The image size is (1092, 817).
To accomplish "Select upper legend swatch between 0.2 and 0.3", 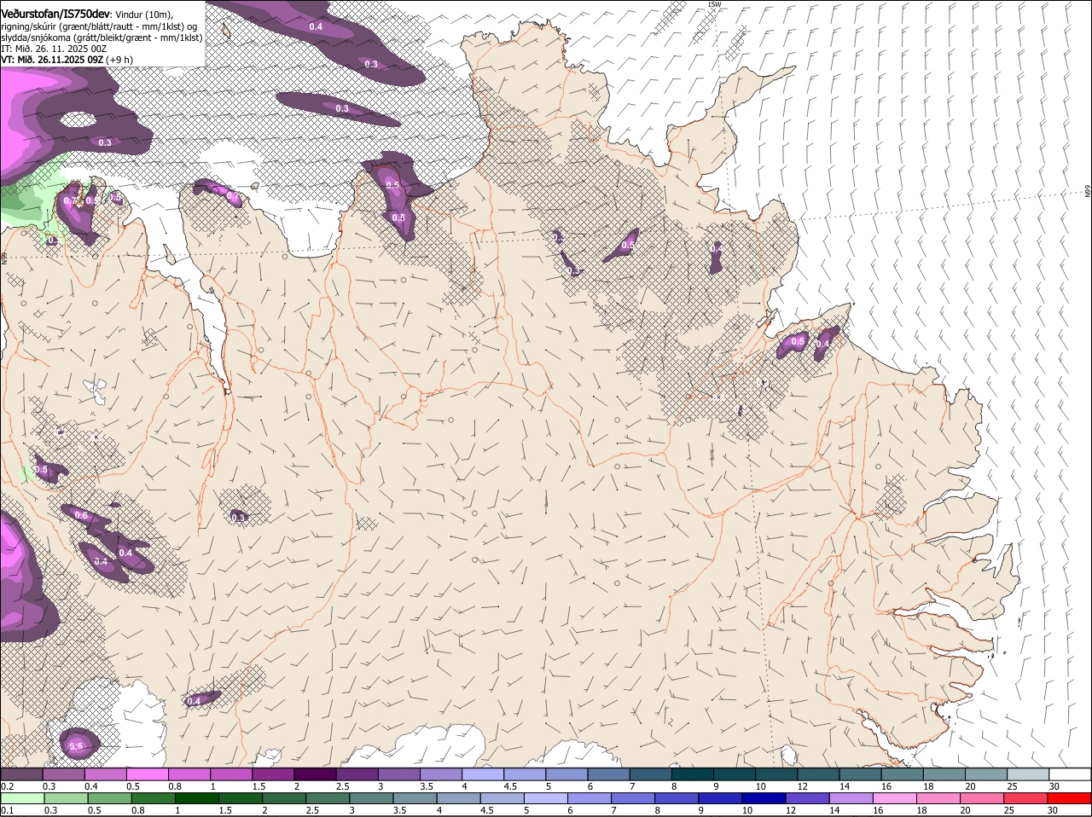I will [21, 774].
